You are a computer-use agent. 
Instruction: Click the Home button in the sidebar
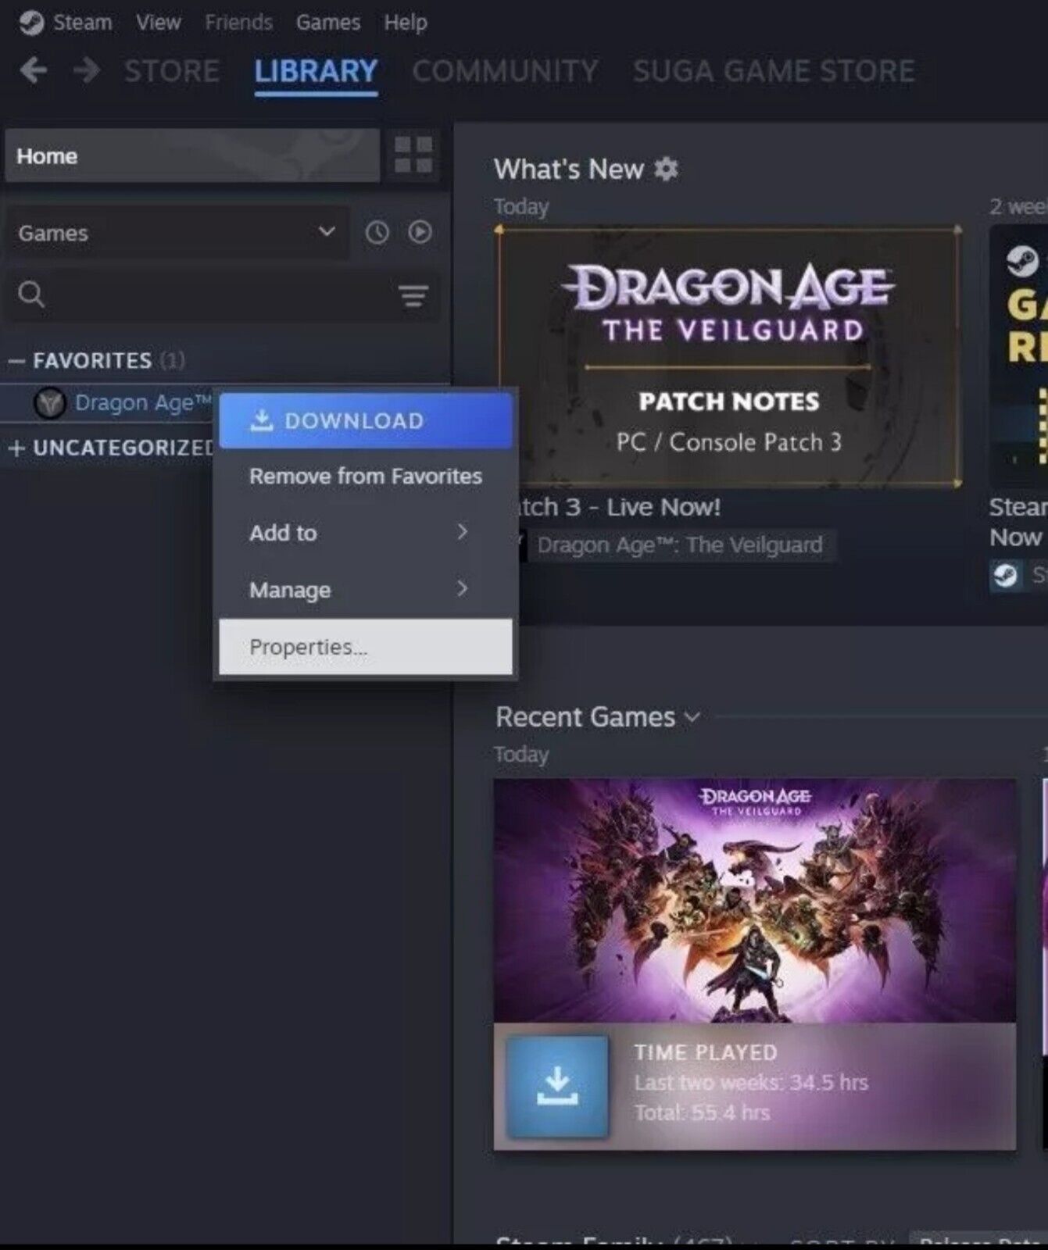tap(192, 155)
